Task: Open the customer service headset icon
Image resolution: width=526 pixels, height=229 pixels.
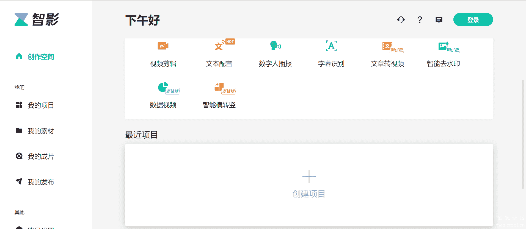Action: coord(401,19)
